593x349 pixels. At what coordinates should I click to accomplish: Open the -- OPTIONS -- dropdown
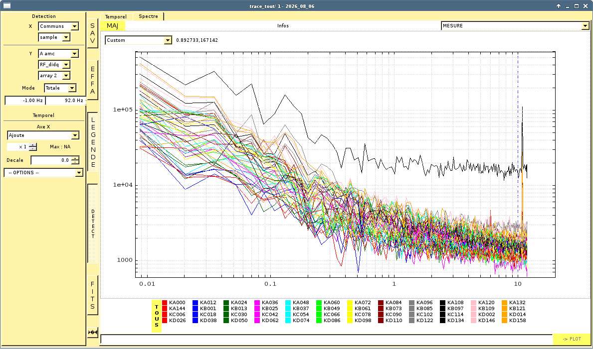pos(43,173)
